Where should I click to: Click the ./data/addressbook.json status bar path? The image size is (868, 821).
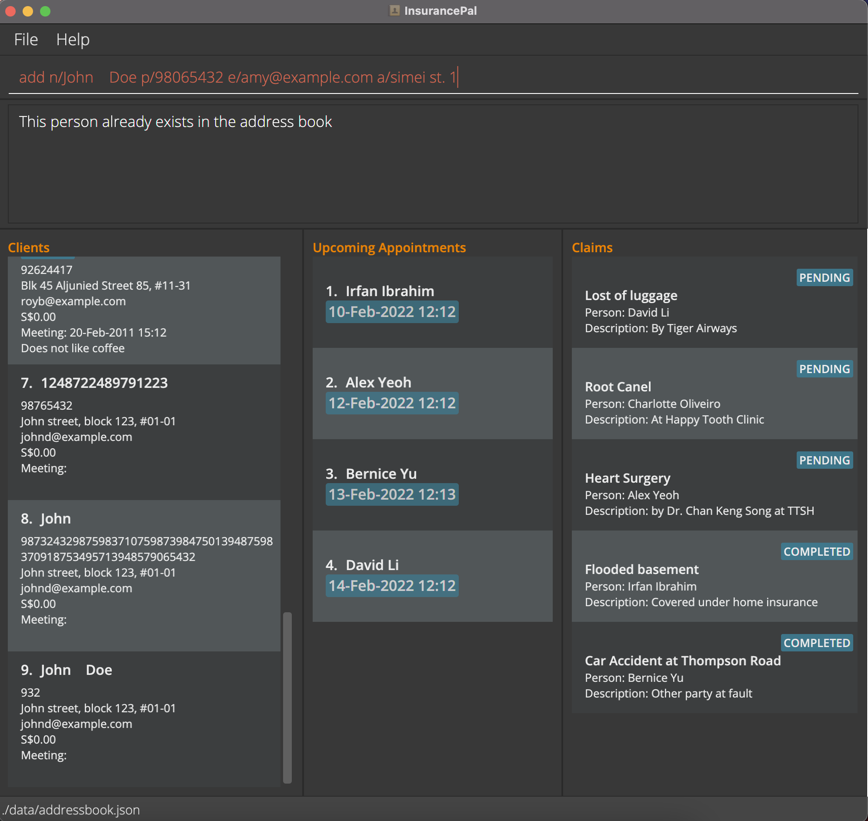[x=71, y=810]
